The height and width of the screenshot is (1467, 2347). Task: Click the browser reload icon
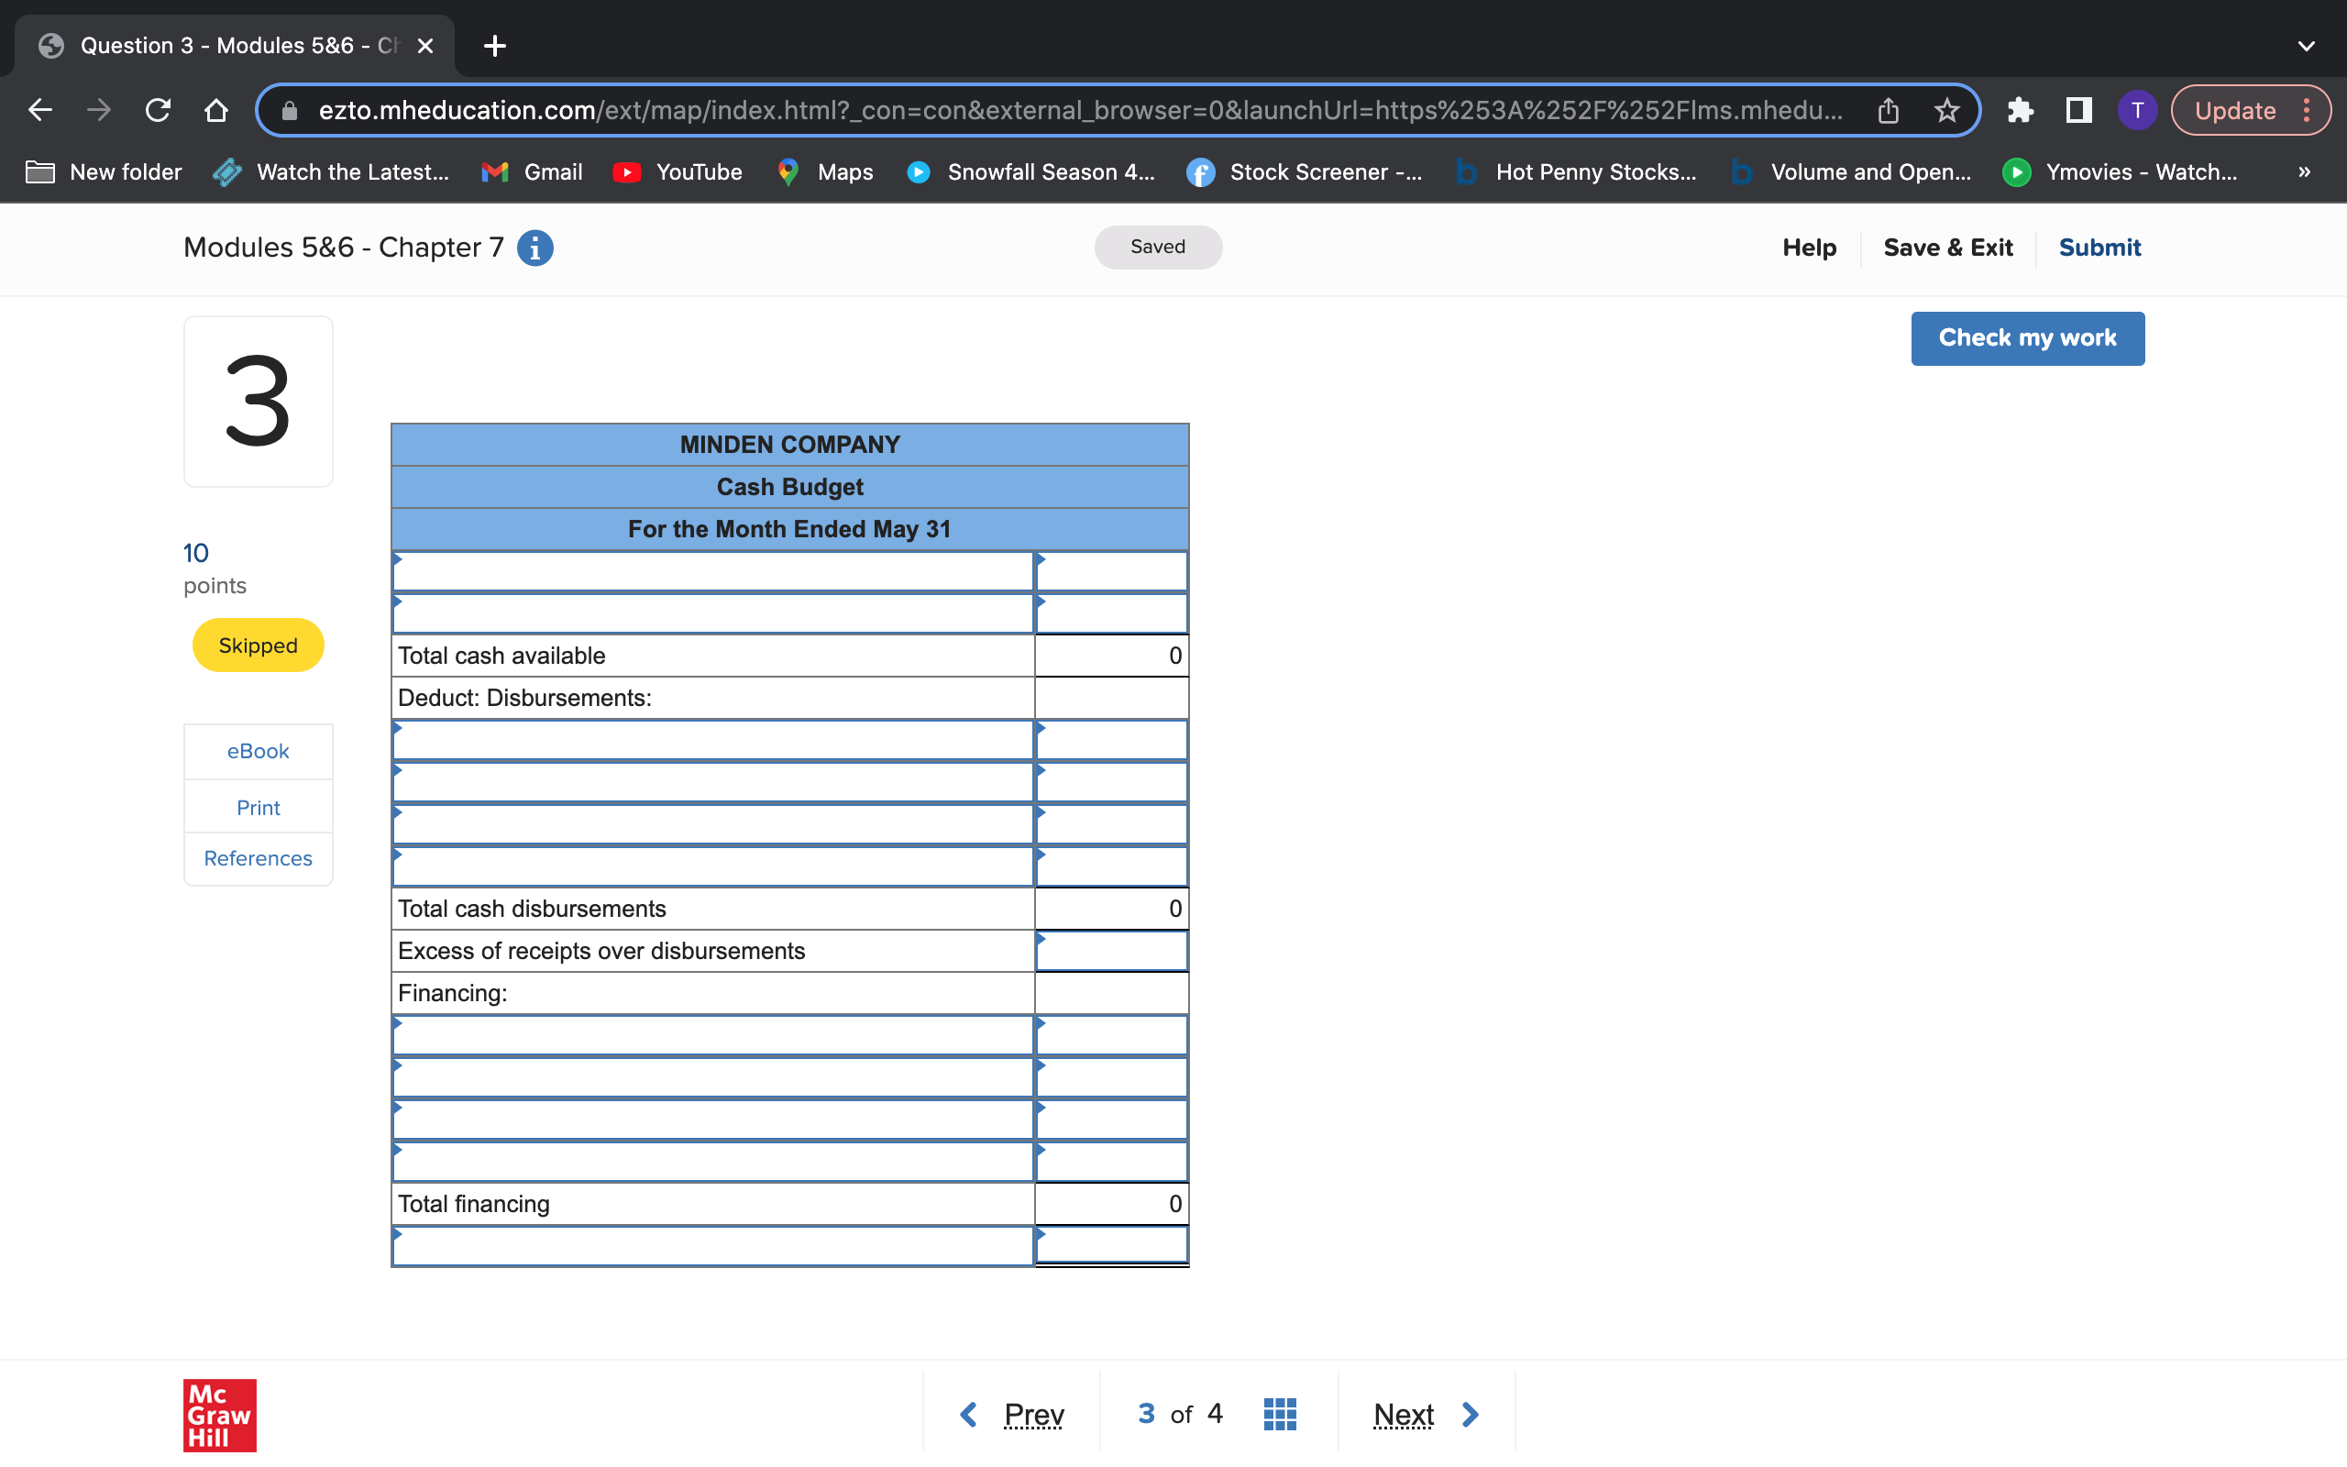[158, 111]
